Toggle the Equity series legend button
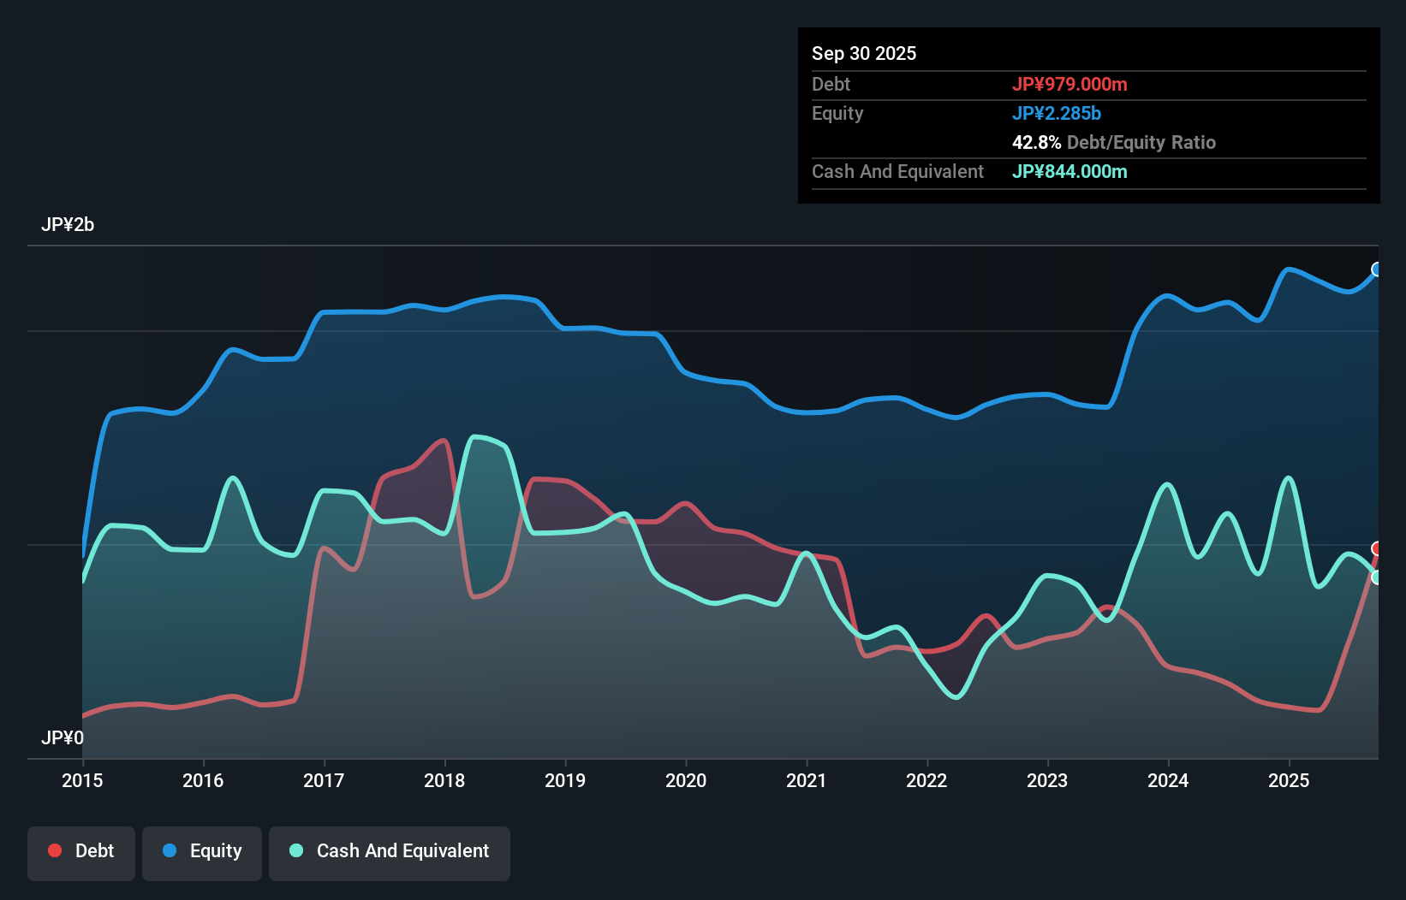 point(201,851)
